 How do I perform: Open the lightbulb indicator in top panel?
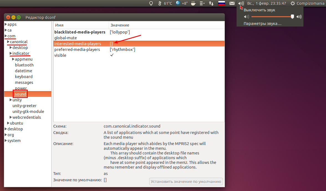coord(151,3)
